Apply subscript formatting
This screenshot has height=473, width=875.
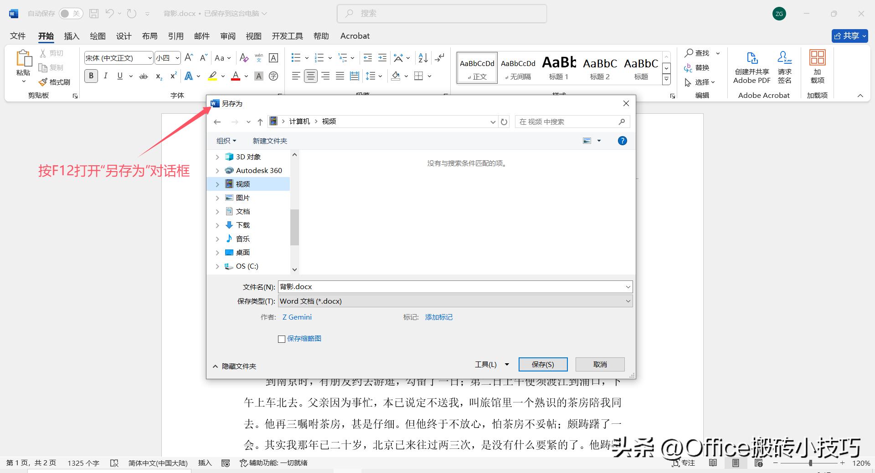(159, 76)
